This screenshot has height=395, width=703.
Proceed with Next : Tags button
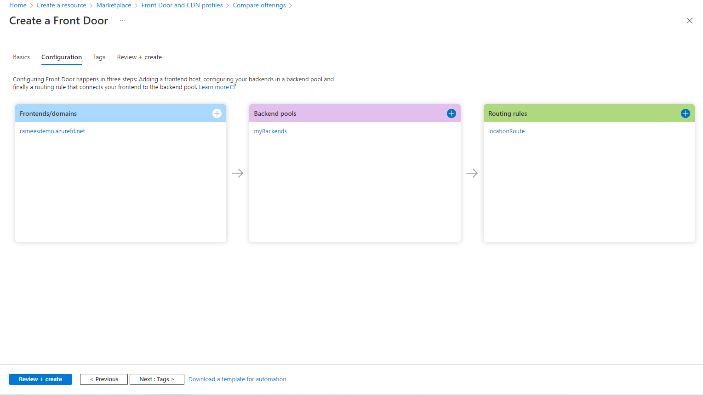pos(157,379)
